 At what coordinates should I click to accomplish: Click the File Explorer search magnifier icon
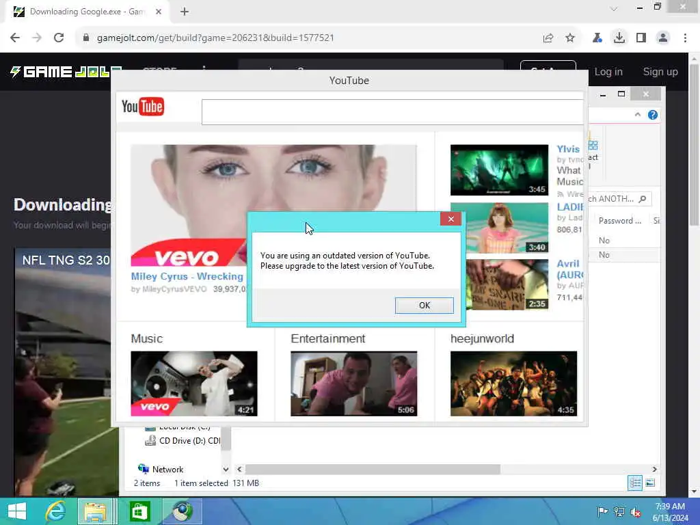[x=643, y=199]
